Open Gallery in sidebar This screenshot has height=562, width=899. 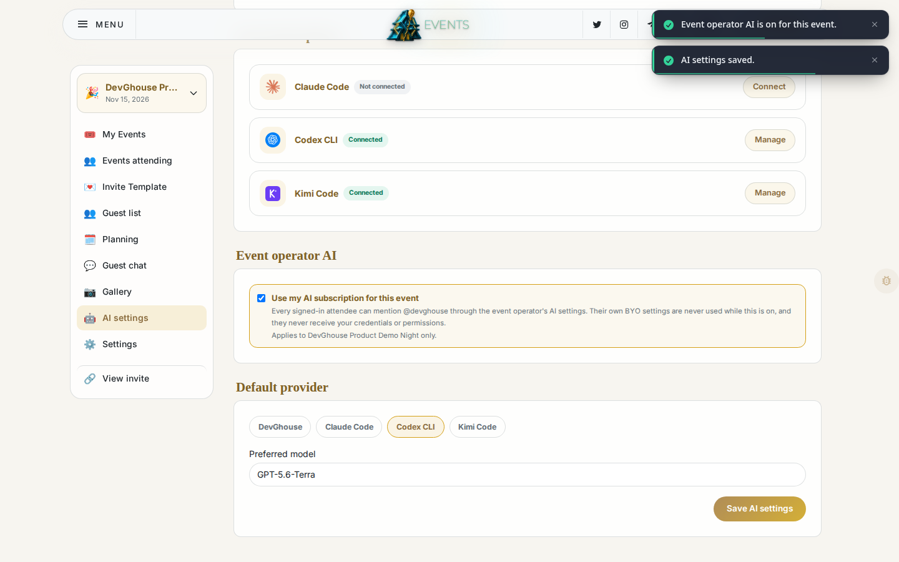pyautogui.click(x=142, y=292)
